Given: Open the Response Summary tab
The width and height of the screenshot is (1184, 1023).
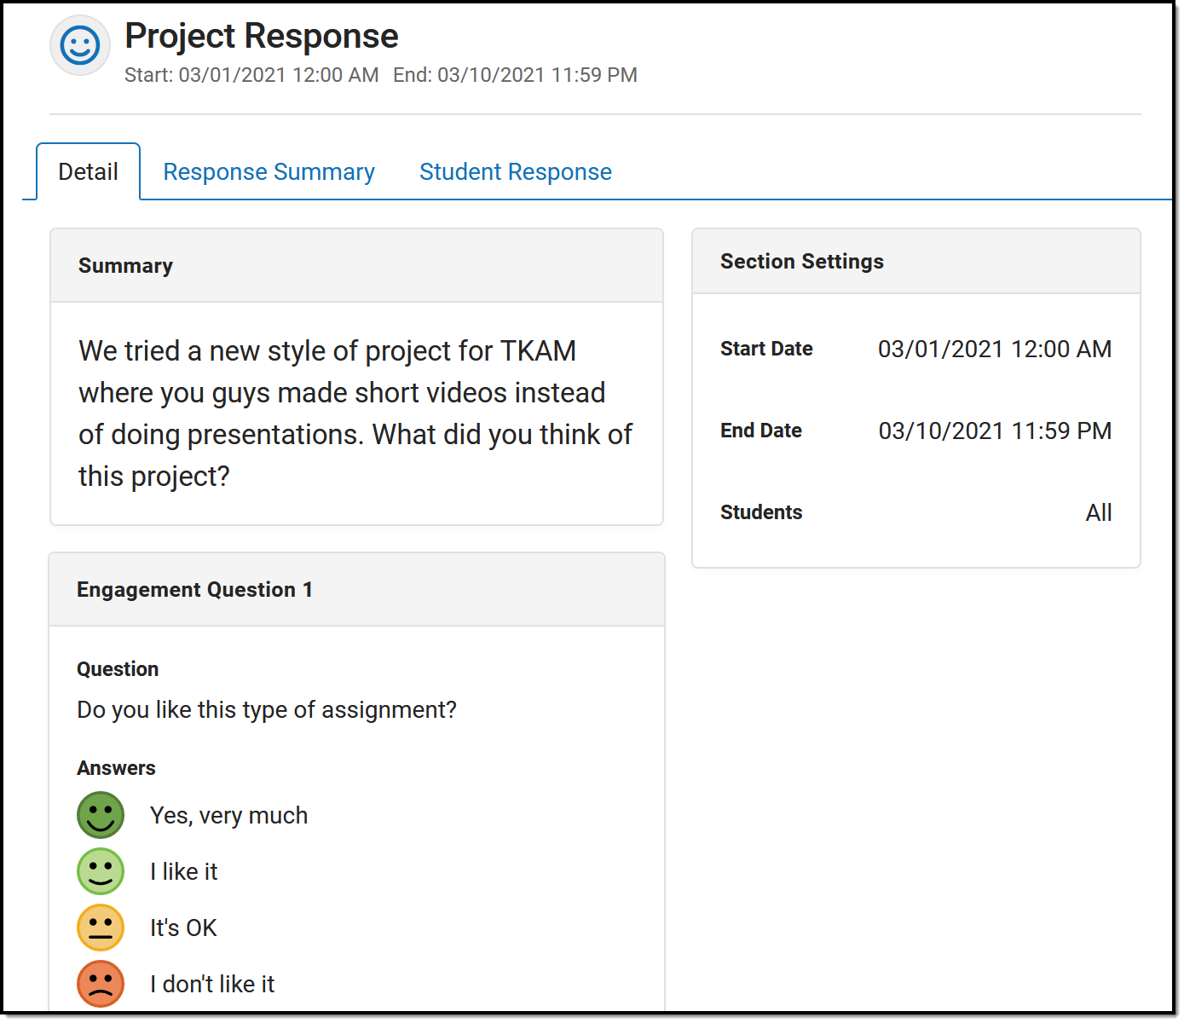Looking at the screenshot, I should click(x=269, y=171).
